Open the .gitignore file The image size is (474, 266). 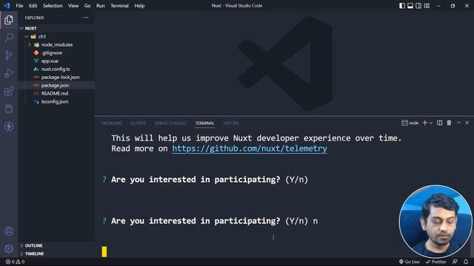(x=51, y=52)
